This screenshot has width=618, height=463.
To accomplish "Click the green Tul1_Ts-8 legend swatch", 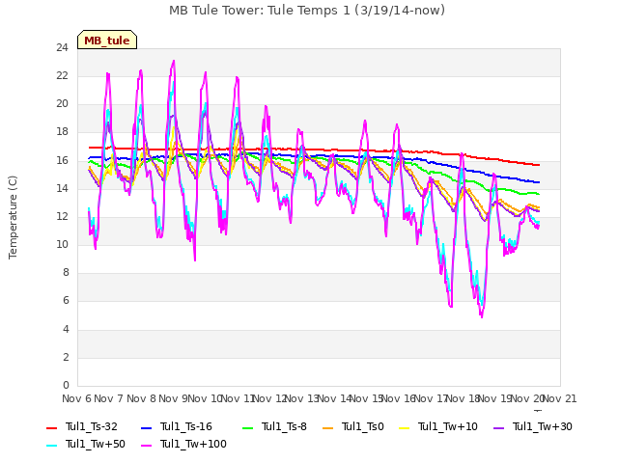I will [247, 427].
